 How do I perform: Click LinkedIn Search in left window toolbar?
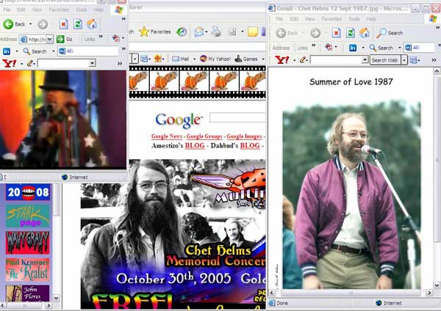pos(35,51)
